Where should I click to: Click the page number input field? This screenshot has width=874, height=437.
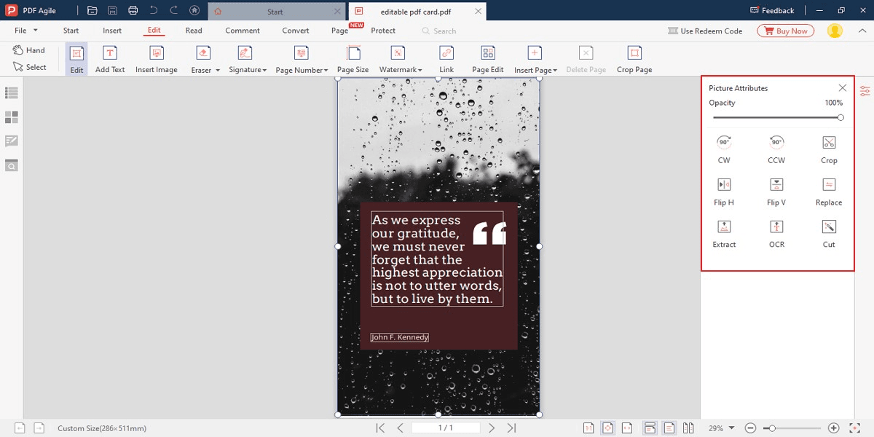click(446, 428)
